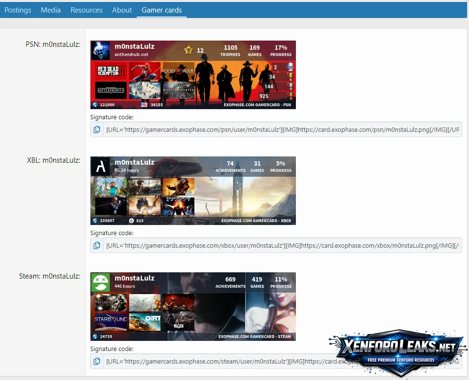Click the globe icon beside 121000

pyautogui.click(x=95, y=105)
